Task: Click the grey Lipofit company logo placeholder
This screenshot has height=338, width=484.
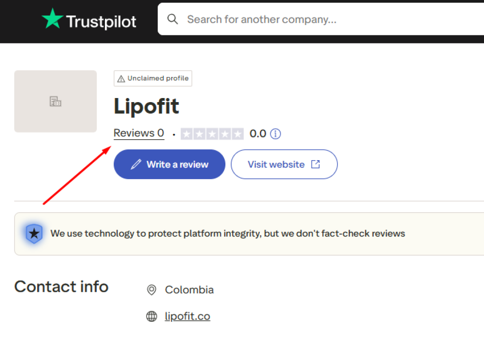Action: 56,101
